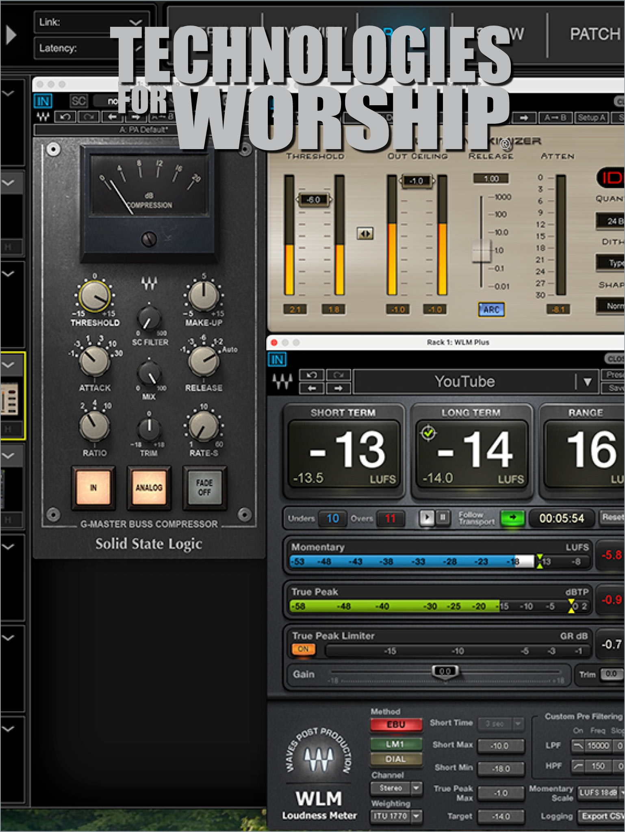Select the EBU method button
This screenshot has height=832, width=625.
(396, 725)
